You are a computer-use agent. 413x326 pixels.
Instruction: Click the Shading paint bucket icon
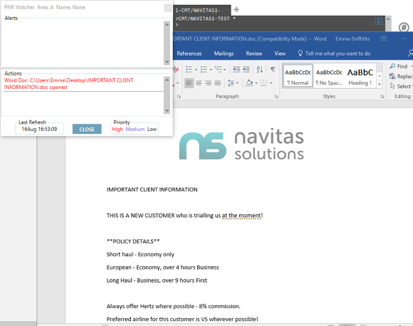(x=249, y=83)
